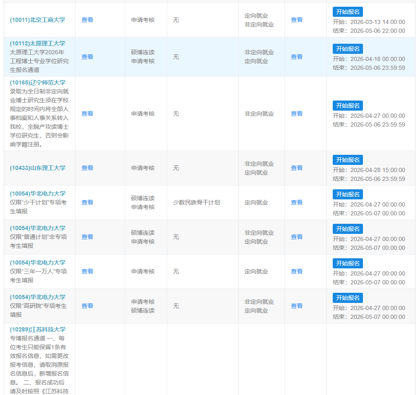Click 查看 right after the “普通计划” description

click(87, 237)
